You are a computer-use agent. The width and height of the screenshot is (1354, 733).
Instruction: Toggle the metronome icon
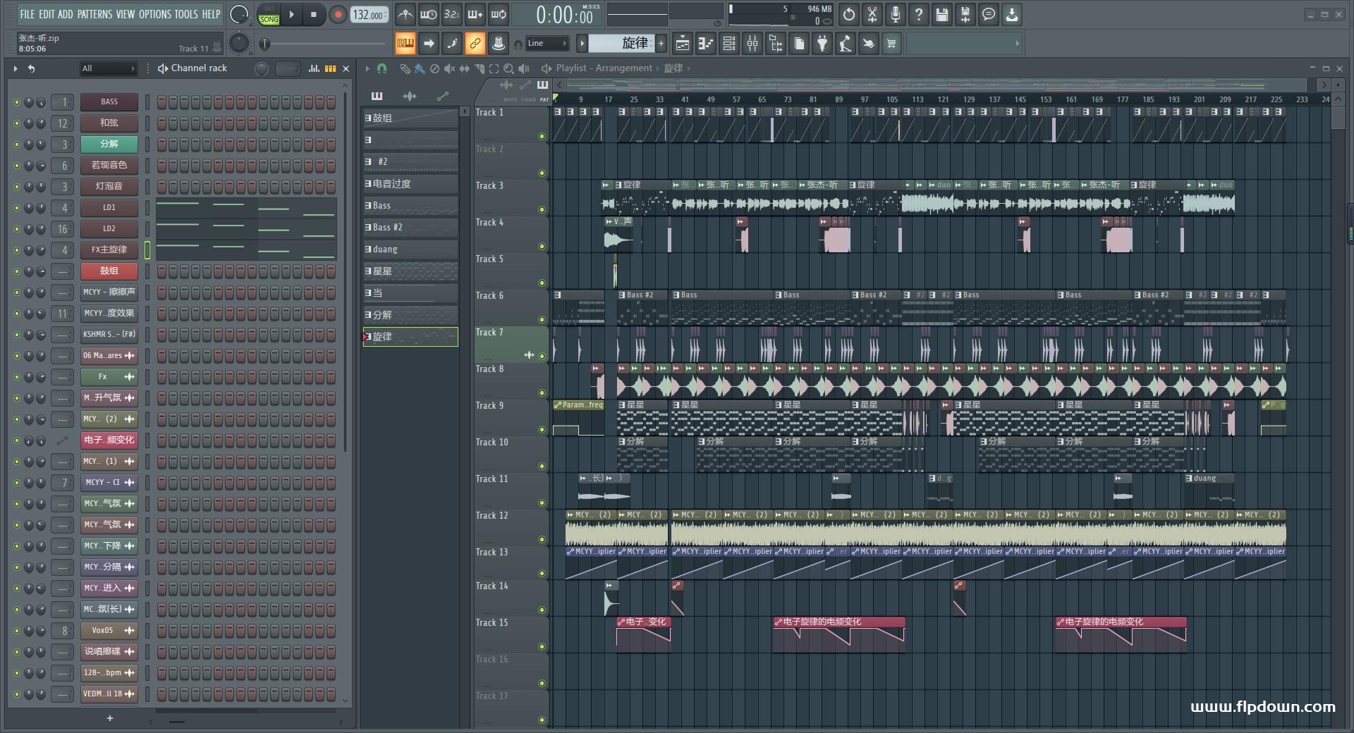pos(405,14)
